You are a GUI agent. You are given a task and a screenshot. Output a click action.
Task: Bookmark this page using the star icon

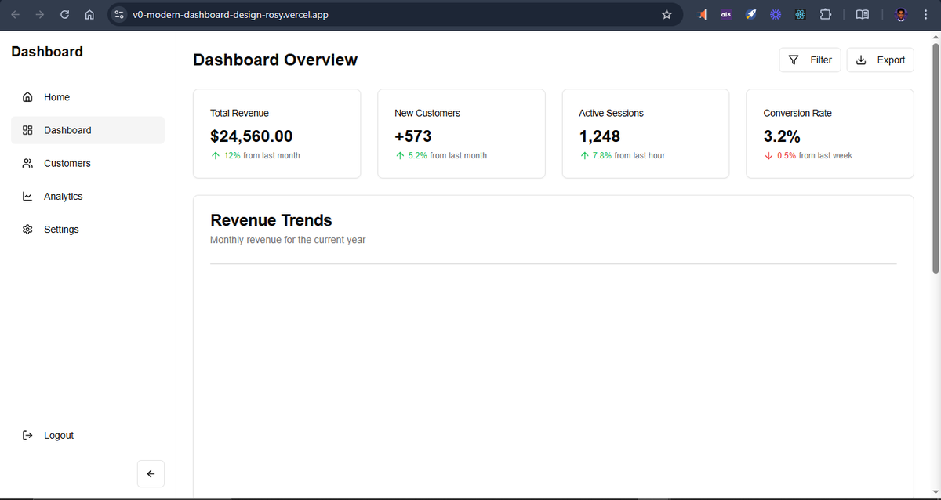click(667, 14)
